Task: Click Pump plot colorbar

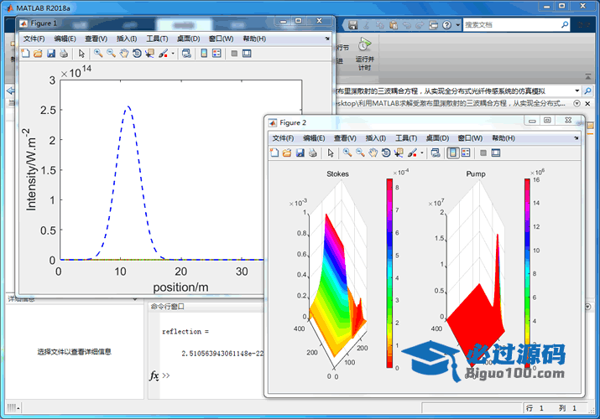Action: 527,273
